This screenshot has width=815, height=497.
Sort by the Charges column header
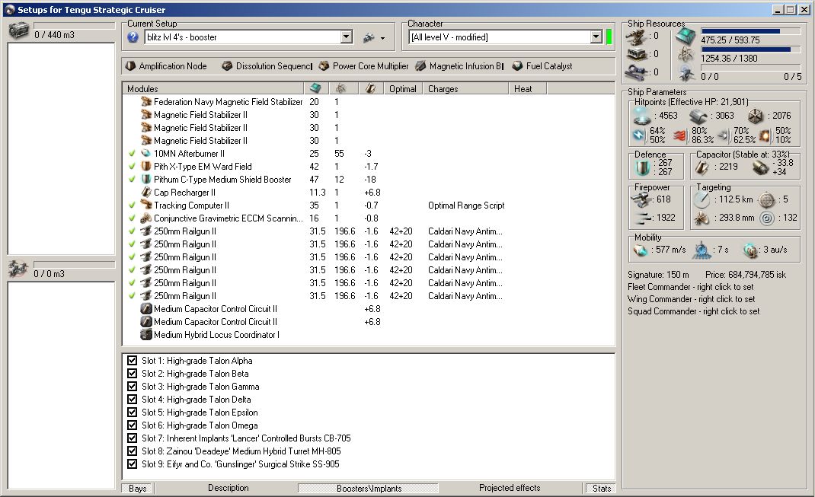(465, 88)
